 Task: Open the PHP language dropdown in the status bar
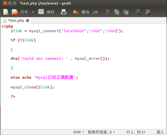click(79, 132)
